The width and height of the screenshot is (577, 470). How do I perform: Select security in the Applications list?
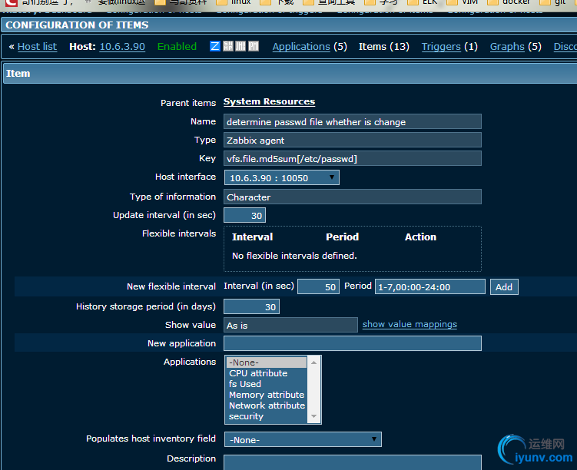[267, 416]
